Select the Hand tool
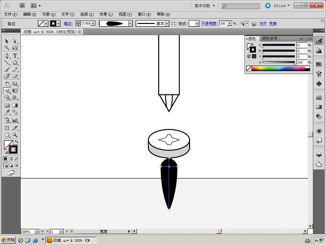 [x=7, y=135]
